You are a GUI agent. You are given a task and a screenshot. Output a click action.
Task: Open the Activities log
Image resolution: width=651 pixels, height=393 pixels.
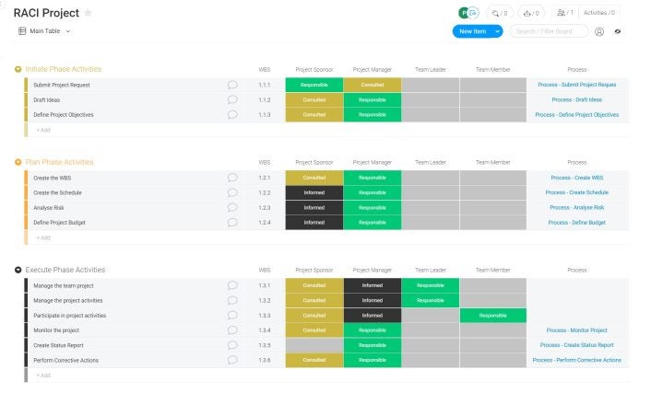(599, 13)
